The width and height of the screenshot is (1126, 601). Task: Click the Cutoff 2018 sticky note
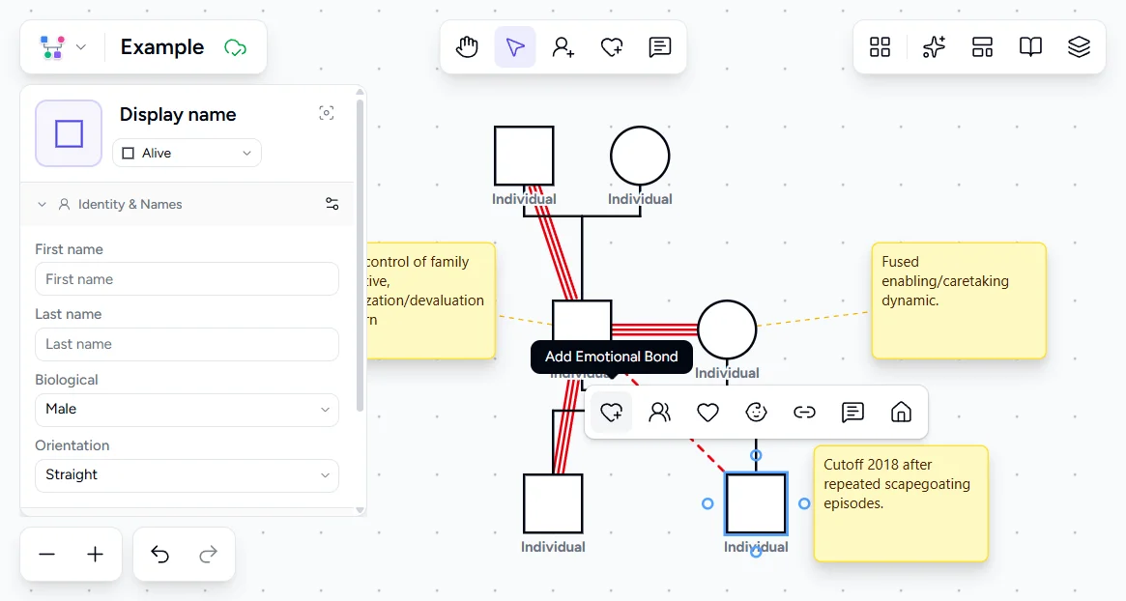click(901, 503)
